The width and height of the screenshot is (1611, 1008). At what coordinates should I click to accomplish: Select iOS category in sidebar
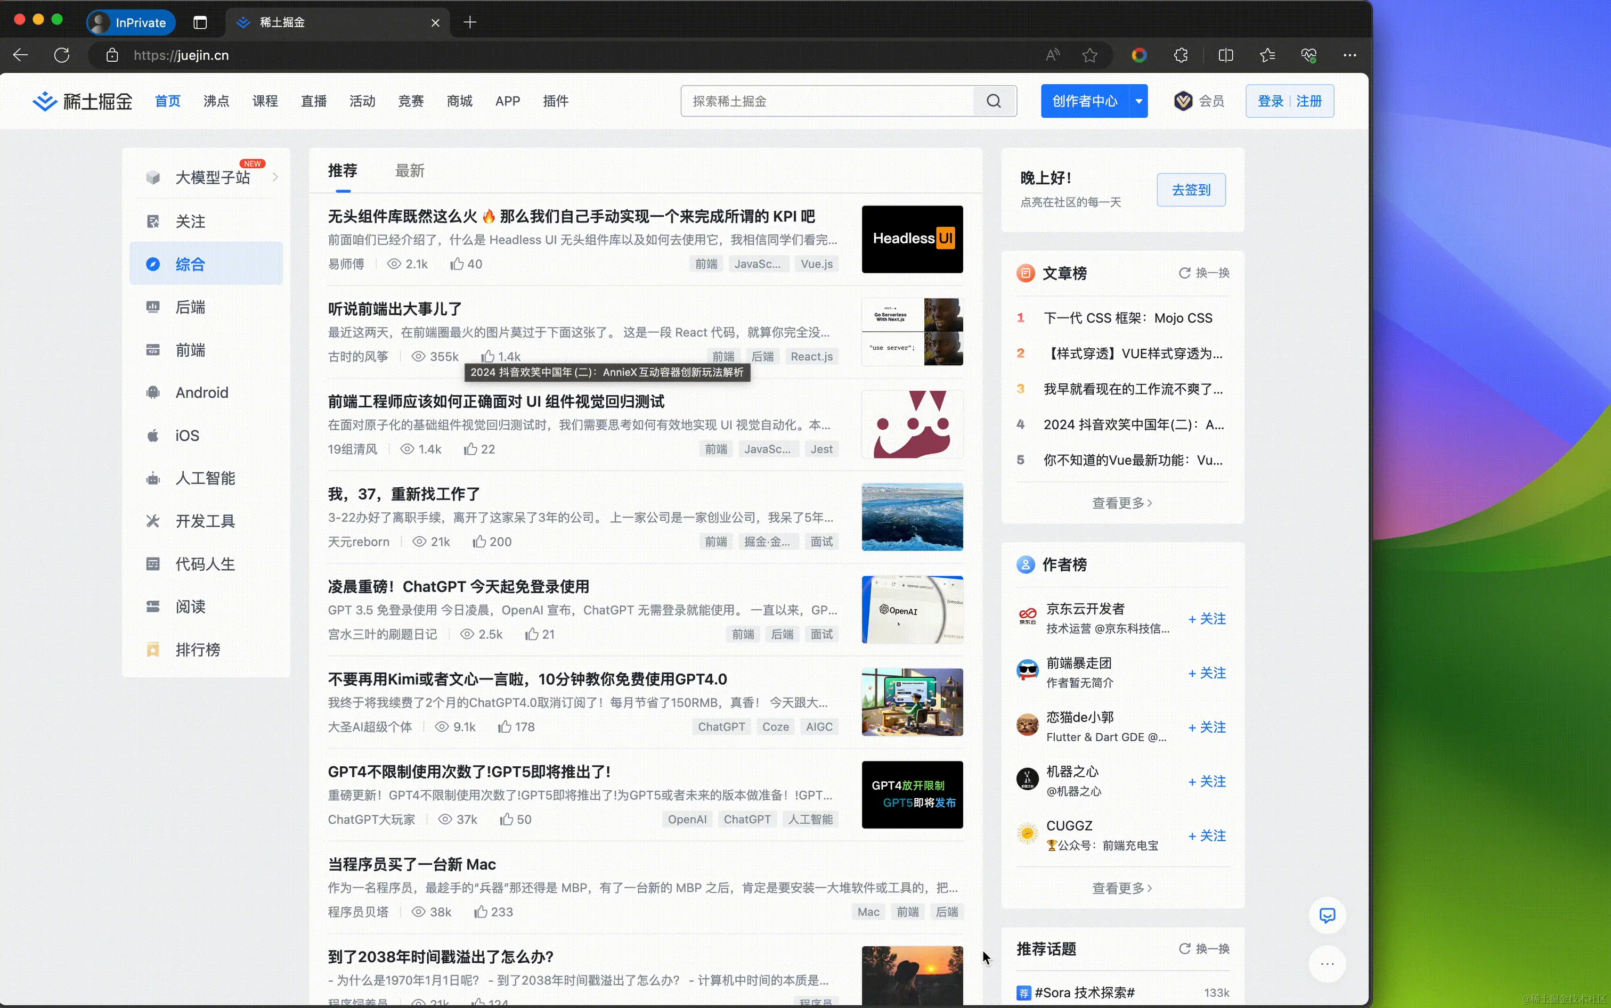point(206,436)
